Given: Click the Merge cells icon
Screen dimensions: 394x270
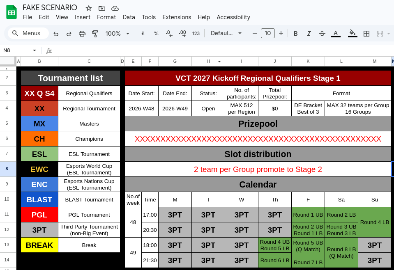Looking at the screenshot, I should point(380,33).
